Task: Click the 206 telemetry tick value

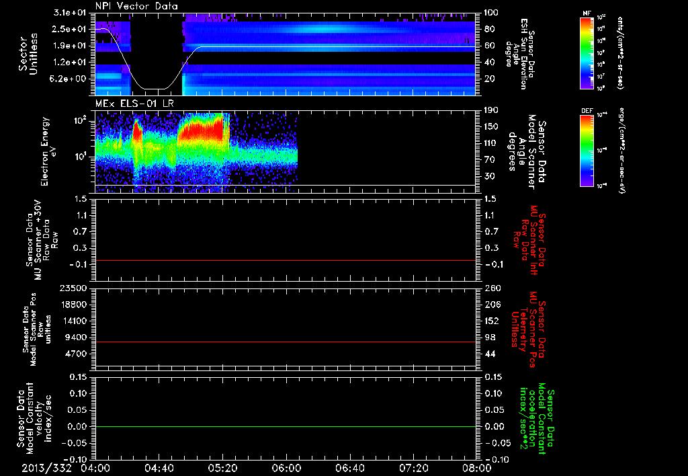Action: pos(492,305)
